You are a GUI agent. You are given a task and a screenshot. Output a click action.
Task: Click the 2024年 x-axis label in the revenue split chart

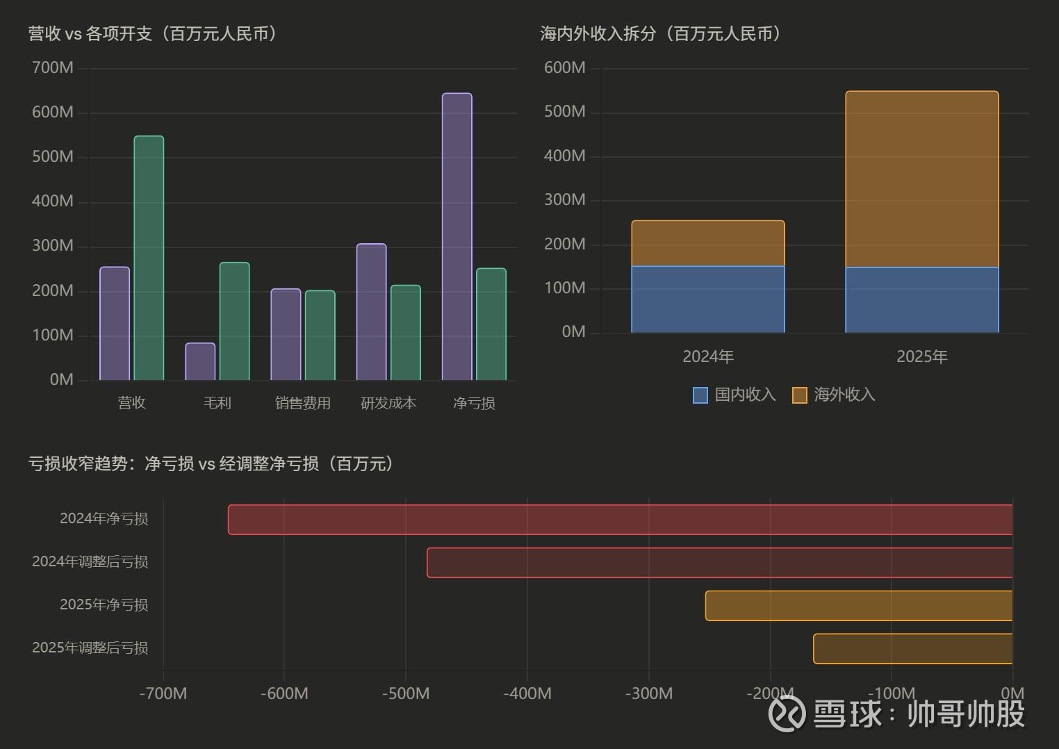tap(708, 356)
